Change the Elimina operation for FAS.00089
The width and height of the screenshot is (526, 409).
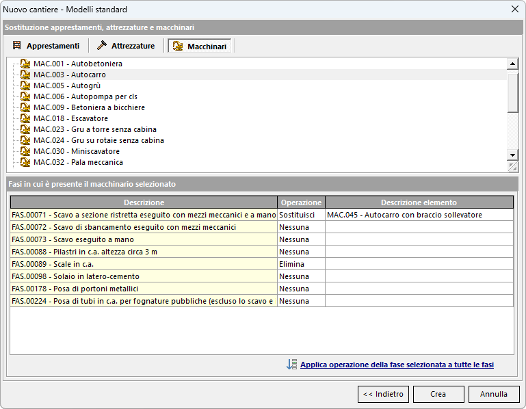301,264
